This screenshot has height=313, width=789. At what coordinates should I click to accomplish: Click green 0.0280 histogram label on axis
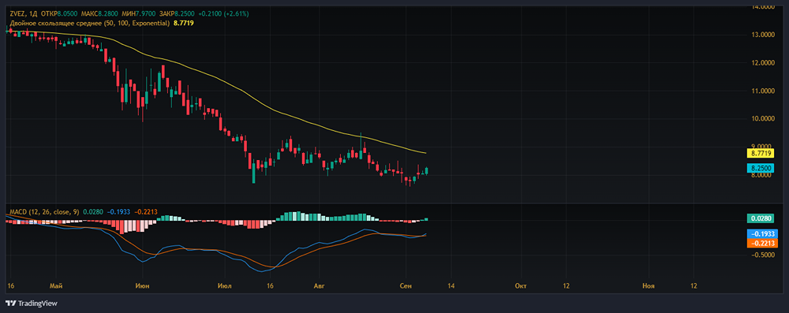(x=761, y=219)
